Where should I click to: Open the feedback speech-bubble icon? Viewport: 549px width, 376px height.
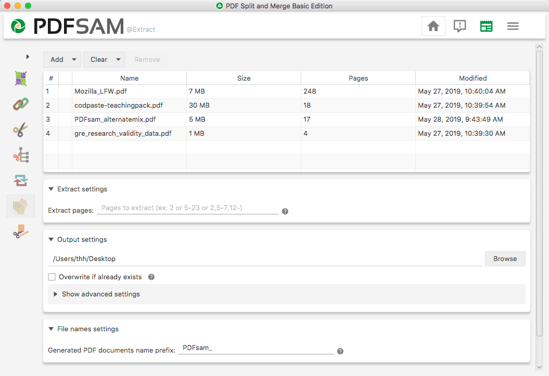pyautogui.click(x=459, y=25)
